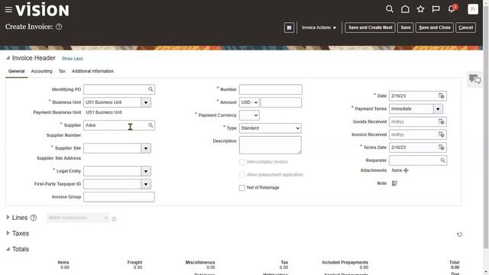Open Legal Entity dropdown

pyautogui.click(x=146, y=171)
